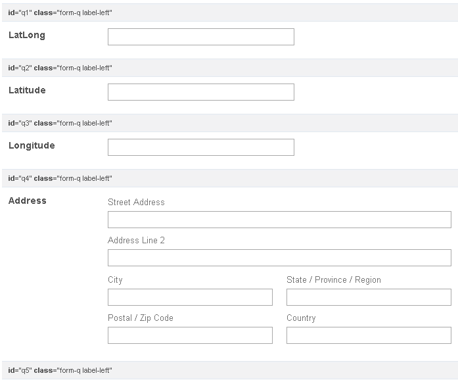458x384 pixels.
Task: Click the id="q4" header bar
Action: click(229, 178)
